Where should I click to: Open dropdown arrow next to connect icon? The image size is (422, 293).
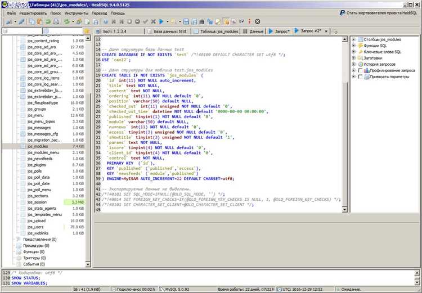pyautogui.click(x=15, y=22)
